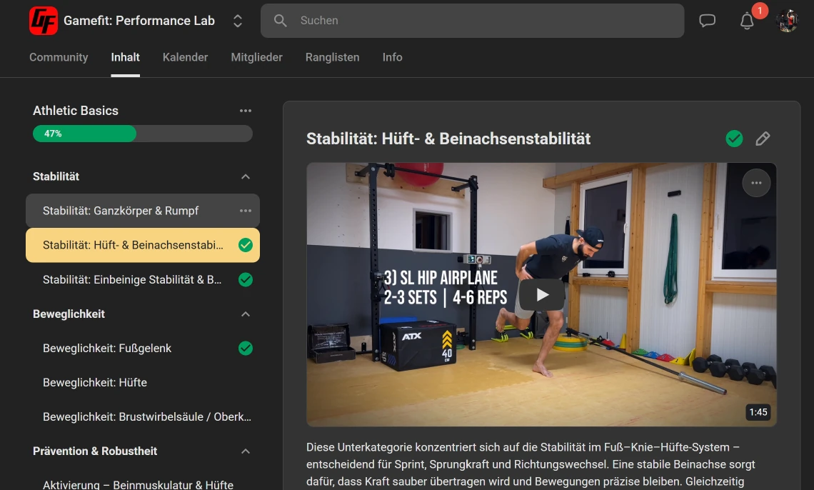Viewport: 814px width, 490px height.
Task: Open the Ranglisten tab
Action: pos(332,57)
